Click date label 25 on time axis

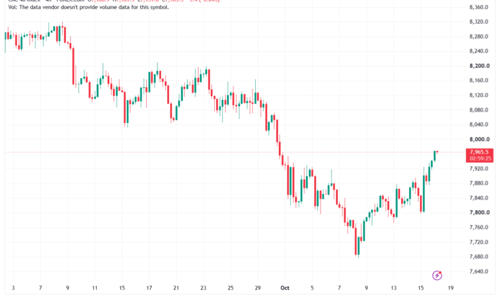[231, 288]
